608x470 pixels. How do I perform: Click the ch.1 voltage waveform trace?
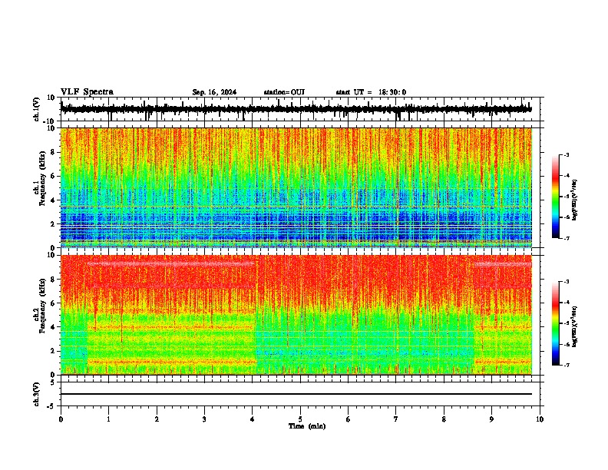click(x=296, y=109)
